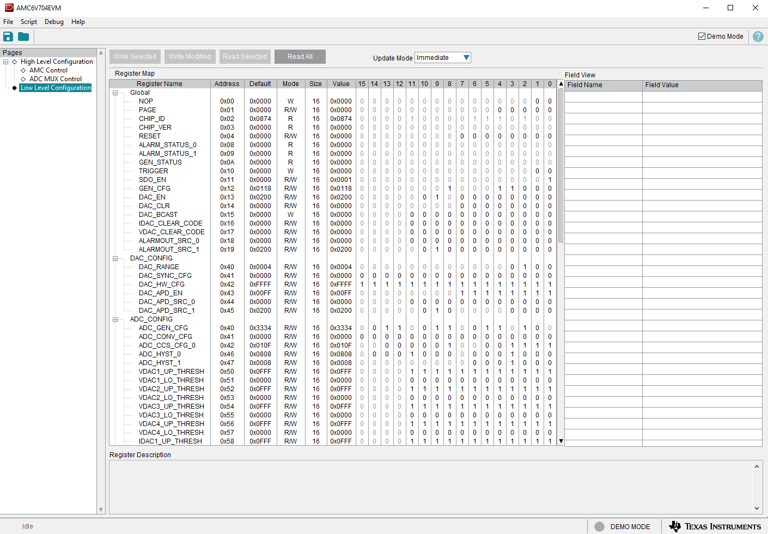Image resolution: width=768 pixels, height=534 pixels.
Task: Open the Debug menu
Action: pos(54,22)
